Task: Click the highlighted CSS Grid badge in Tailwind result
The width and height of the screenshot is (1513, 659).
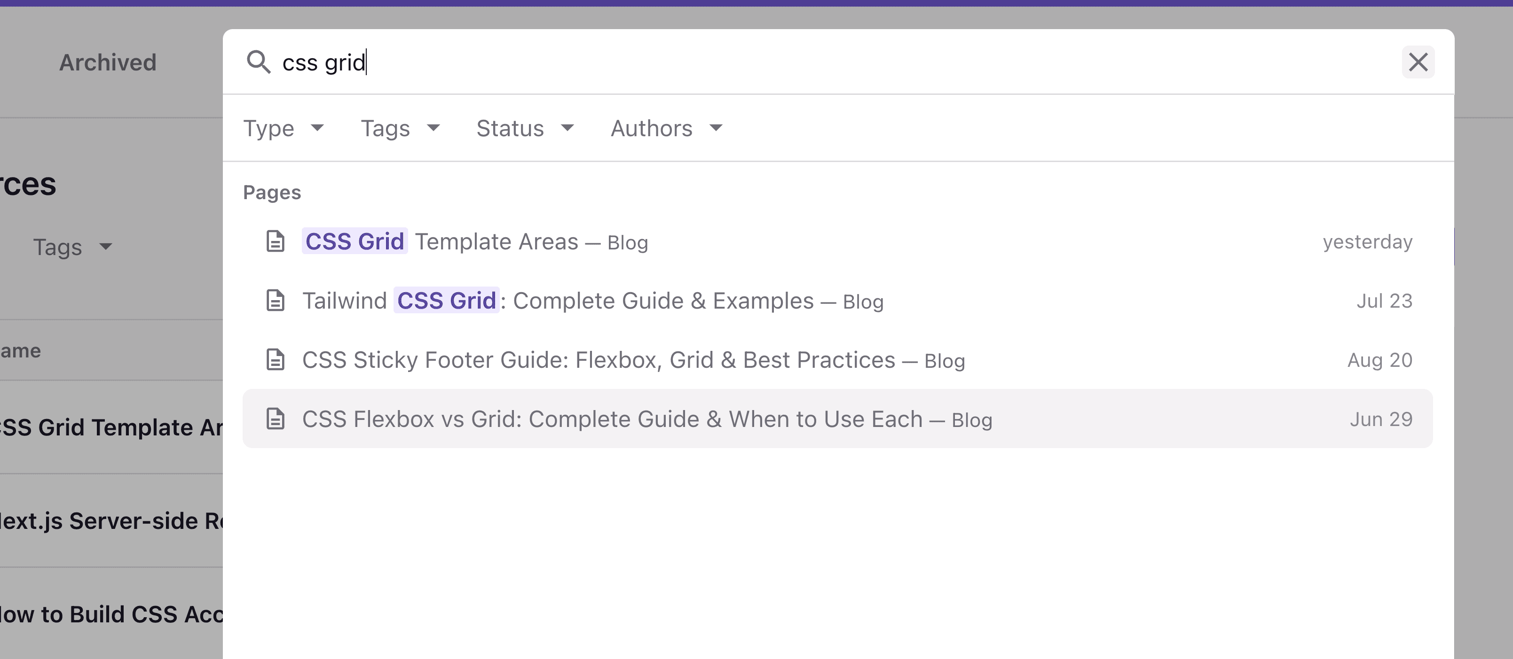Action: 446,301
